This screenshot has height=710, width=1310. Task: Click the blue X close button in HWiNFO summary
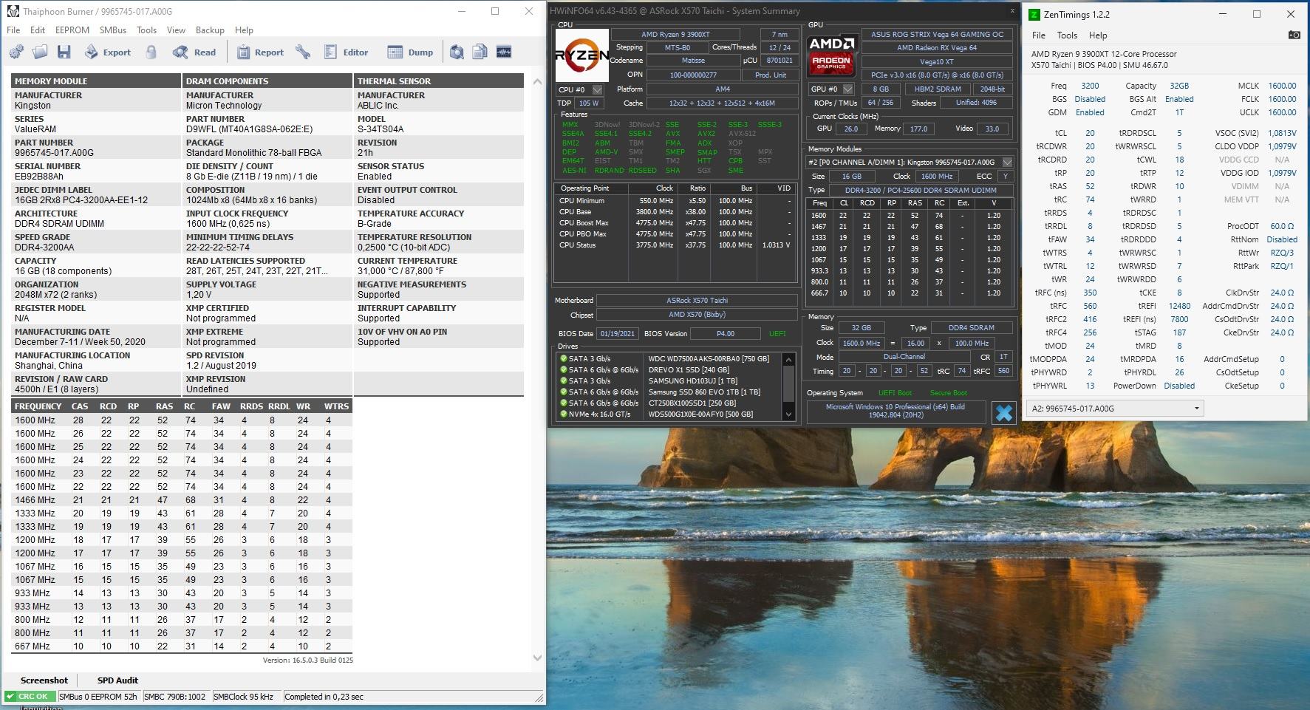[x=1003, y=412]
